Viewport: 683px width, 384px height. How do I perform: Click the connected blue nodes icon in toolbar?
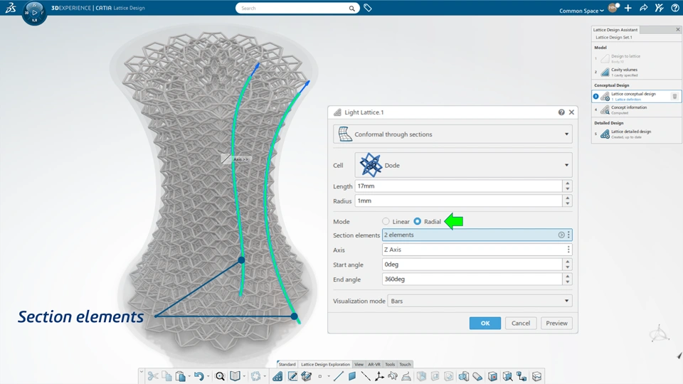point(521,376)
